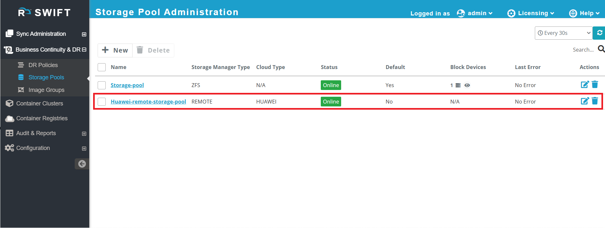
Task: Collapse the Business Continuity & DR section
Action: (x=84, y=50)
